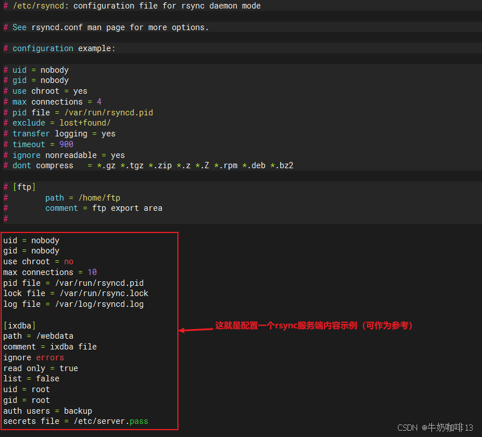The width and height of the screenshot is (482, 437).
Task: Click the 'log file = /var/log/rsyncd.log' line
Action: tap(73, 304)
